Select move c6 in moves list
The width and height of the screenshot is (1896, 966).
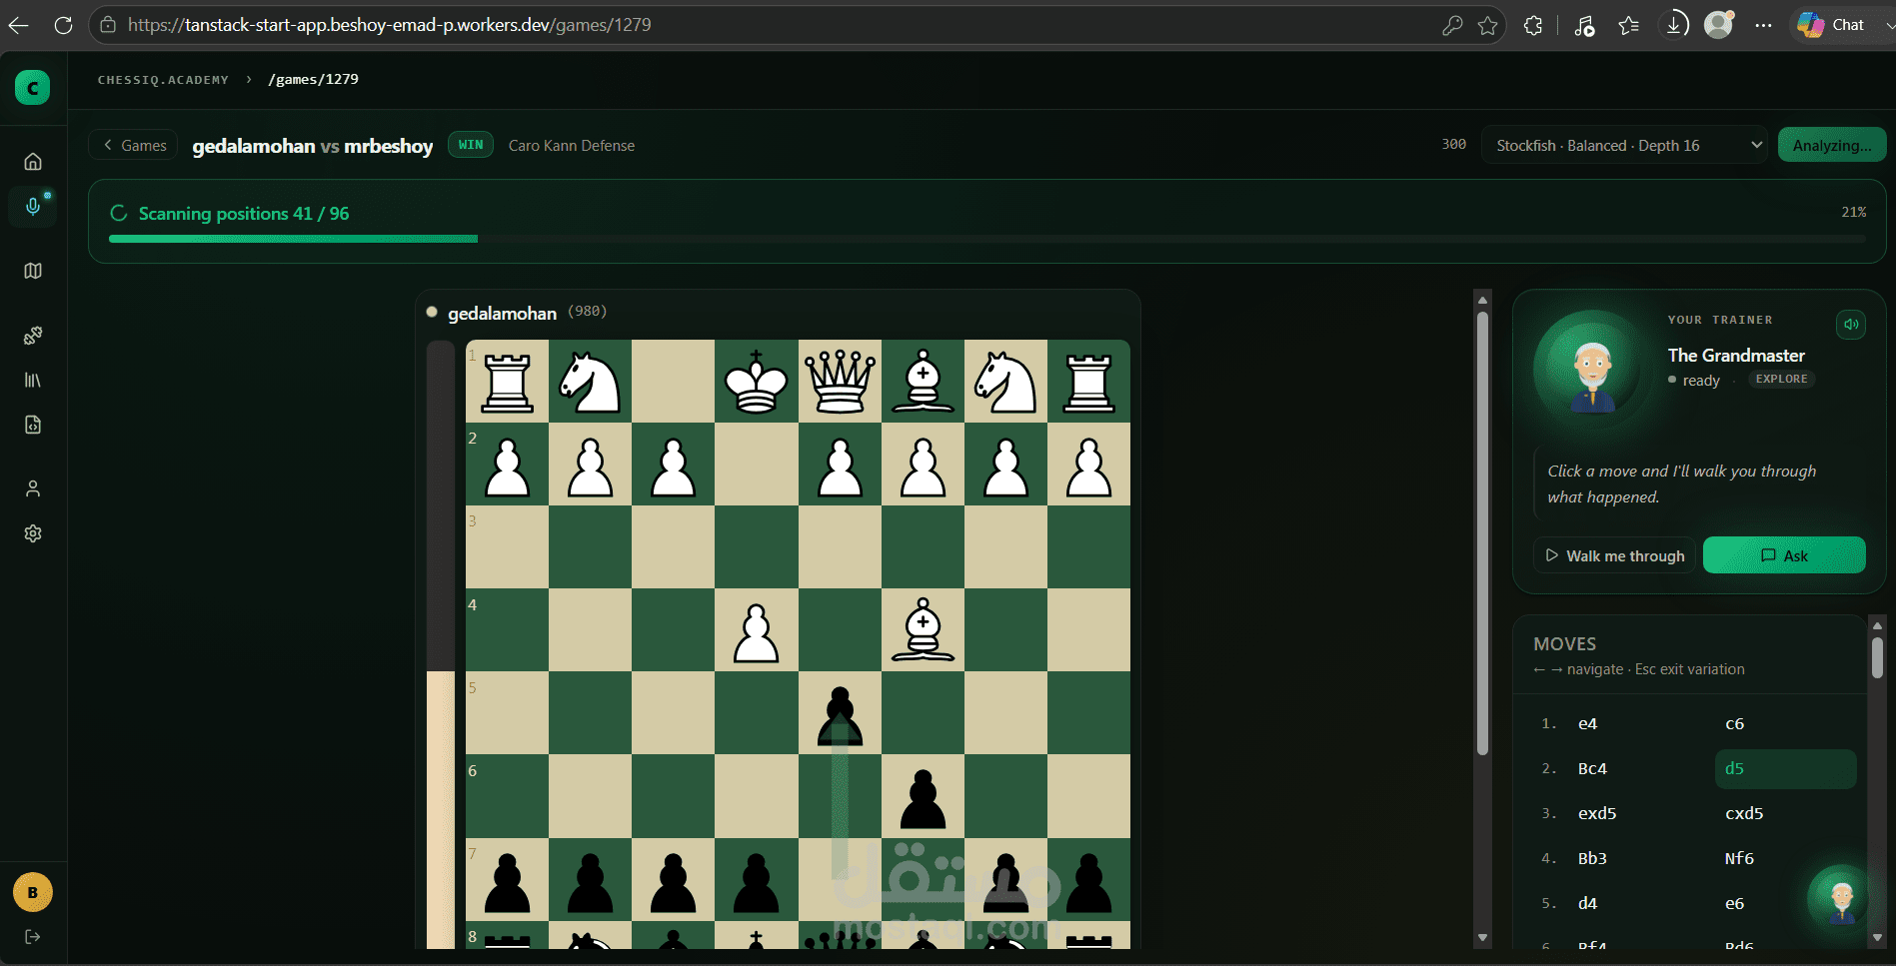[1735, 724]
